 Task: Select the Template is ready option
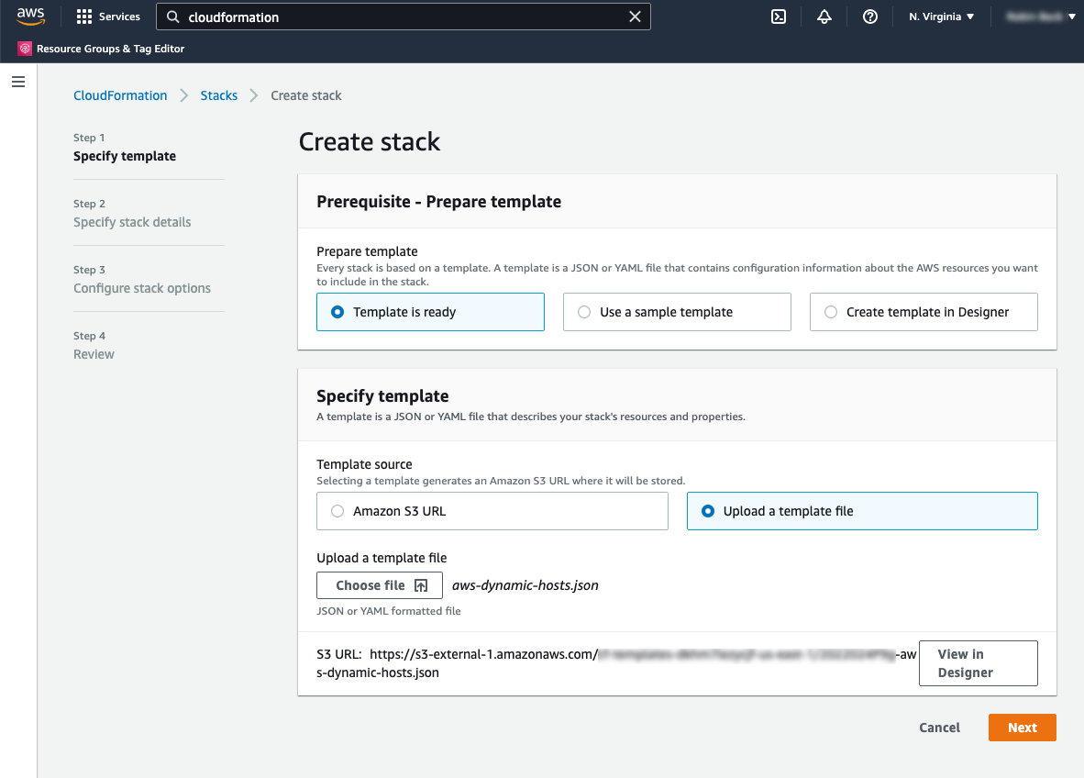(x=430, y=312)
